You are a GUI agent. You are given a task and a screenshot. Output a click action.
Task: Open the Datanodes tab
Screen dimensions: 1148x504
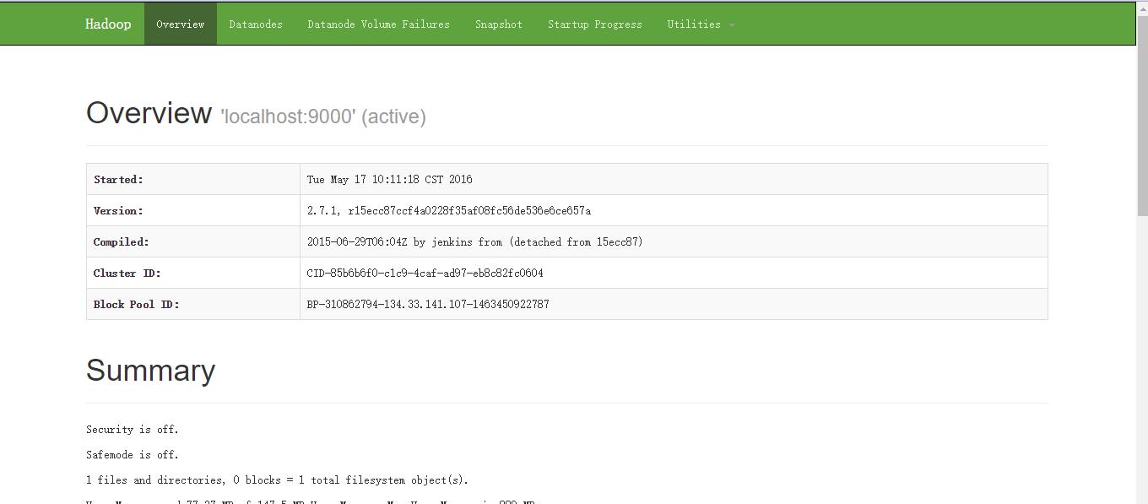tap(256, 24)
